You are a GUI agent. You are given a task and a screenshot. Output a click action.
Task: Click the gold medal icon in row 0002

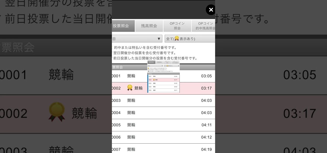pos(130,88)
